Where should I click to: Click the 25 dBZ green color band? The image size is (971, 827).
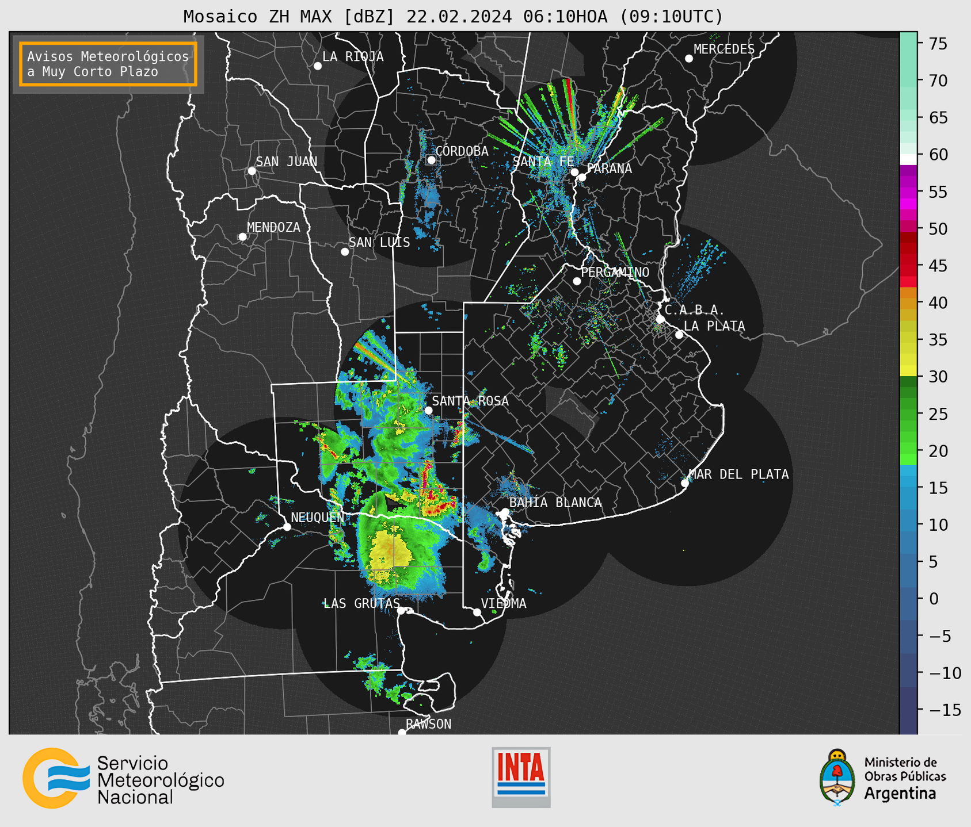tap(908, 414)
